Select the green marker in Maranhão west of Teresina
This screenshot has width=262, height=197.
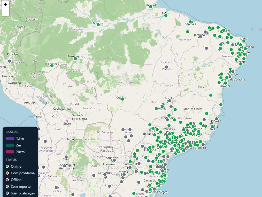pos(188,32)
